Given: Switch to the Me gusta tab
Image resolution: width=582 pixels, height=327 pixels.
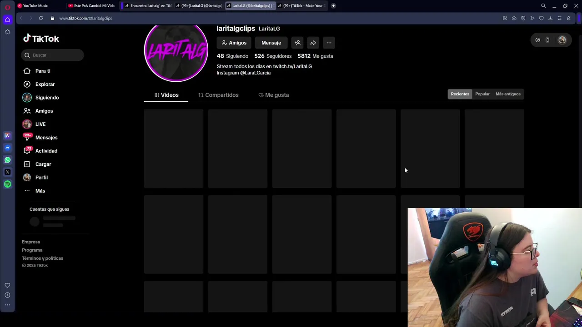Looking at the screenshot, I should tap(273, 95).
